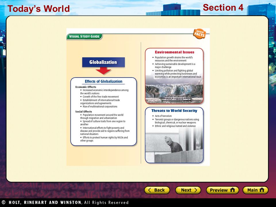Click the Threats to World Security heading
276x207 pixels.
[x=174, y=111]
